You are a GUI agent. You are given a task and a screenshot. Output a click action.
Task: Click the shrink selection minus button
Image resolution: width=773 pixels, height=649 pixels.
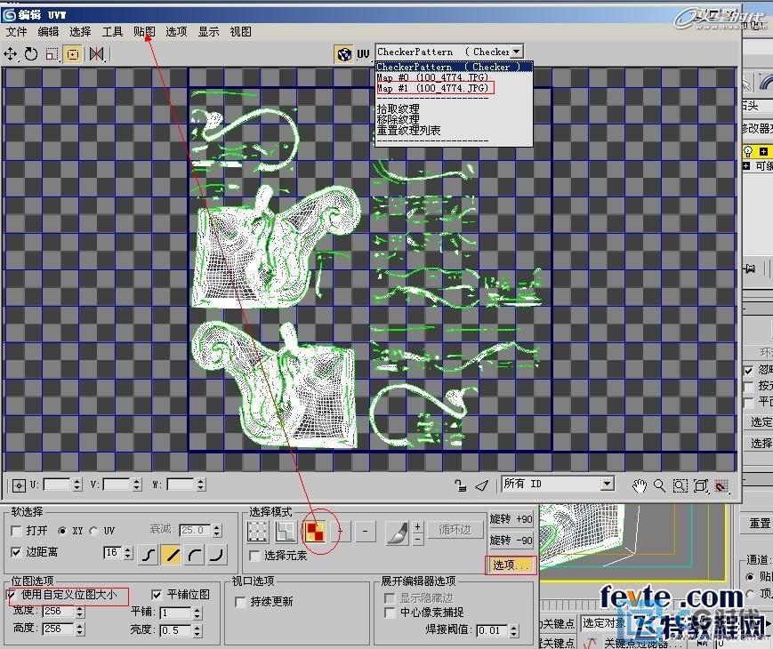[365, 532]
